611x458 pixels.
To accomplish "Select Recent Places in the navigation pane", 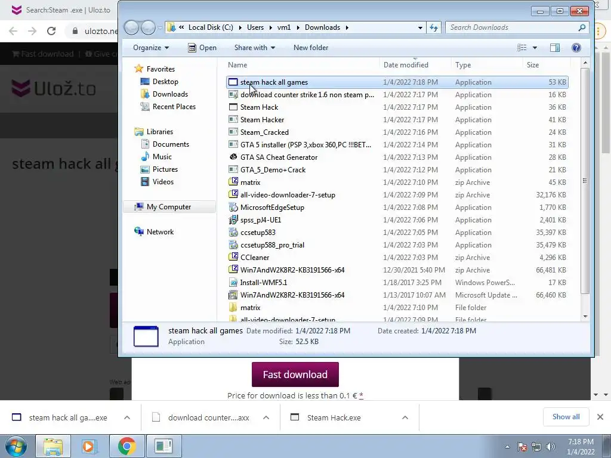I will tap(174, 106).
